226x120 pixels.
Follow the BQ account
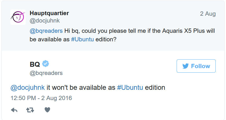click(196, 66)
